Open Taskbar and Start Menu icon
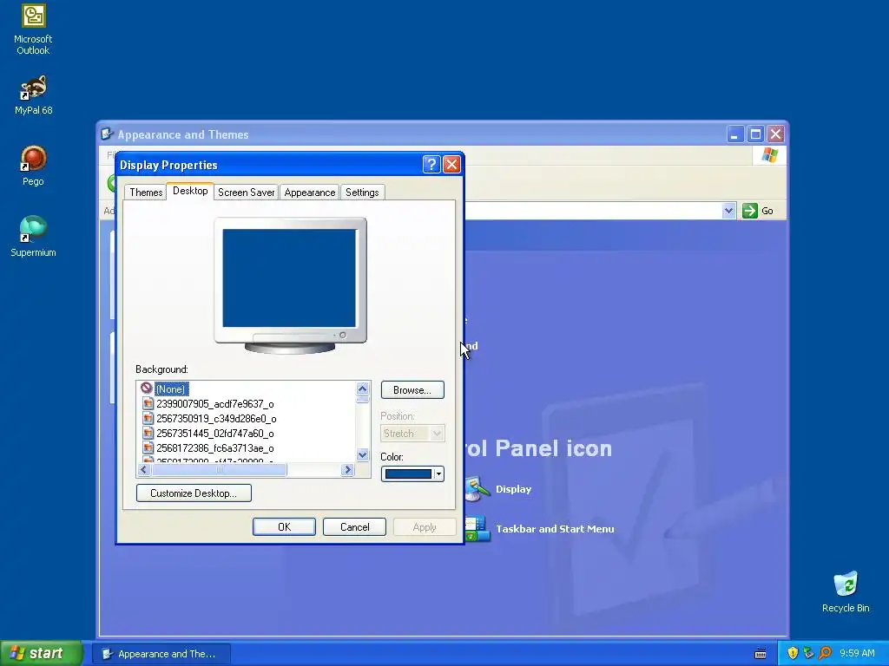 [477, 529]
